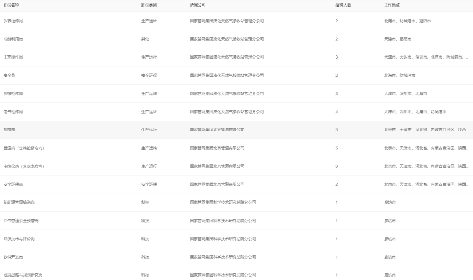Click headcount 2 in 仪表检修岗 row
The width and height of the screenshot is (473, 280).
tap(337, 21)
